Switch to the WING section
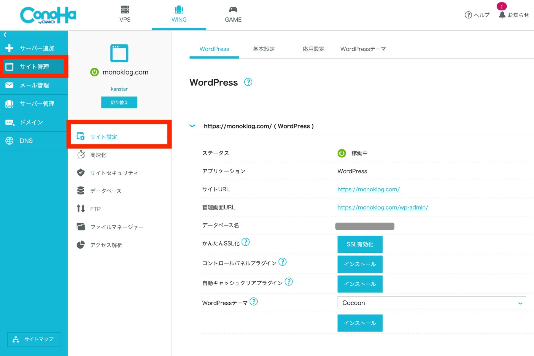 179,14
